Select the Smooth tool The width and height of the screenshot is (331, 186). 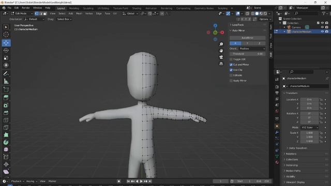point(6,149)
